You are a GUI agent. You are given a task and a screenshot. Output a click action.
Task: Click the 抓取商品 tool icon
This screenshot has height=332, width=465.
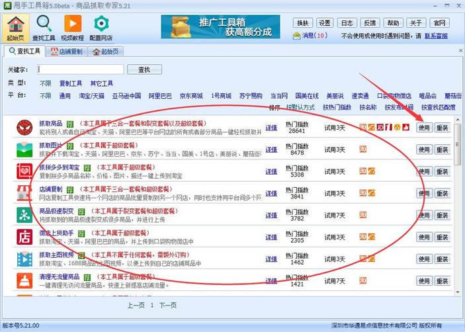pyautogui.click(x=25, y=128)
